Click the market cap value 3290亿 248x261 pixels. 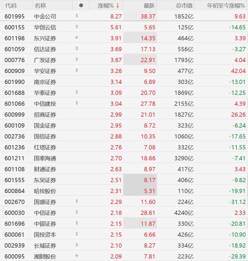click(x=184, y=158)
